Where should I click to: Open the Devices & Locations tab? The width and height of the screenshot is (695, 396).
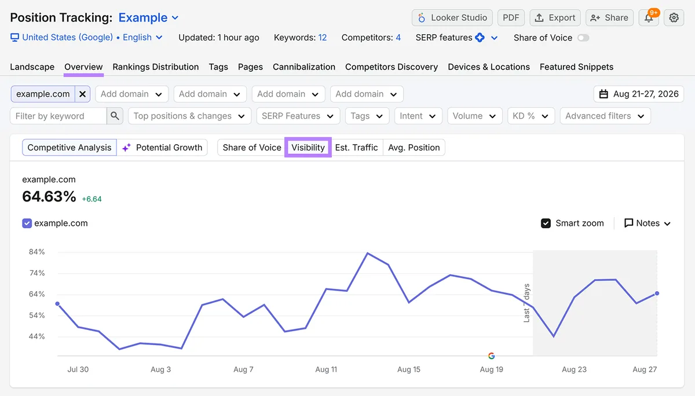(489, 67)
